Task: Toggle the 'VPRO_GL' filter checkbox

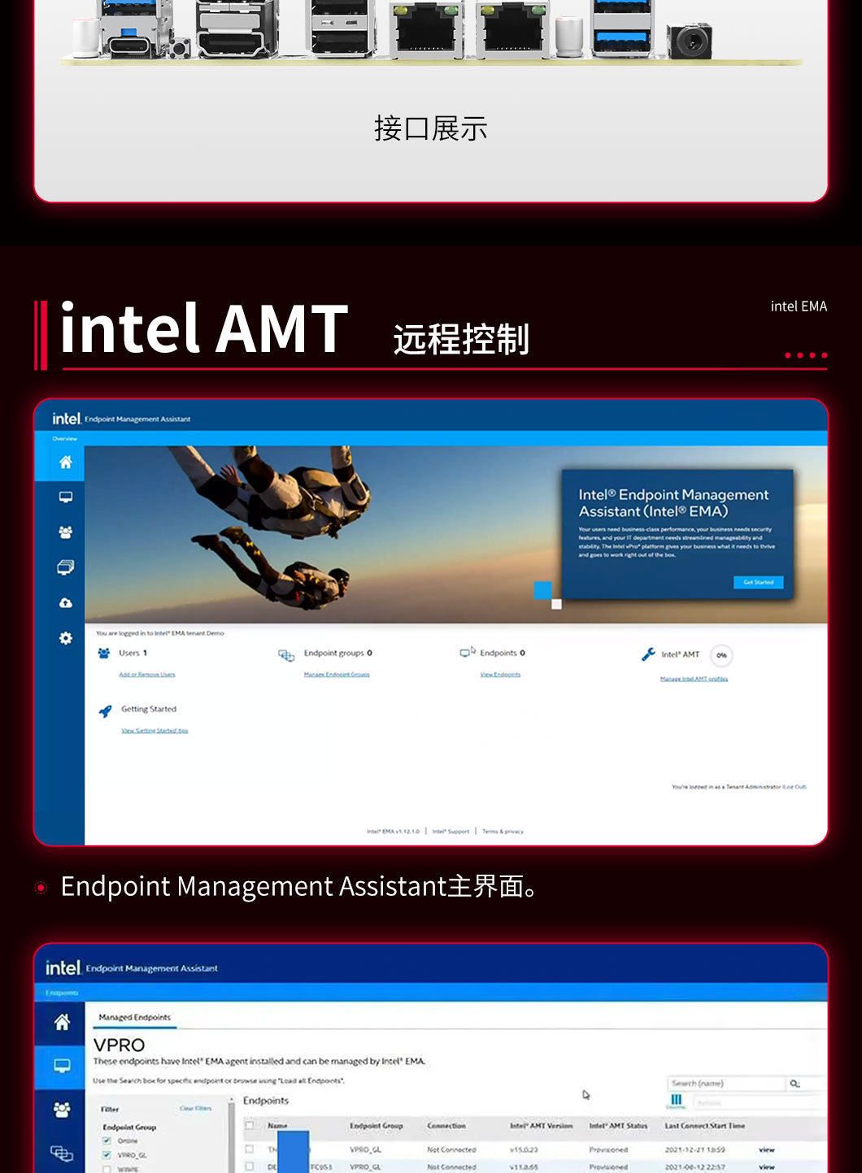Action: coord(107,1155)
